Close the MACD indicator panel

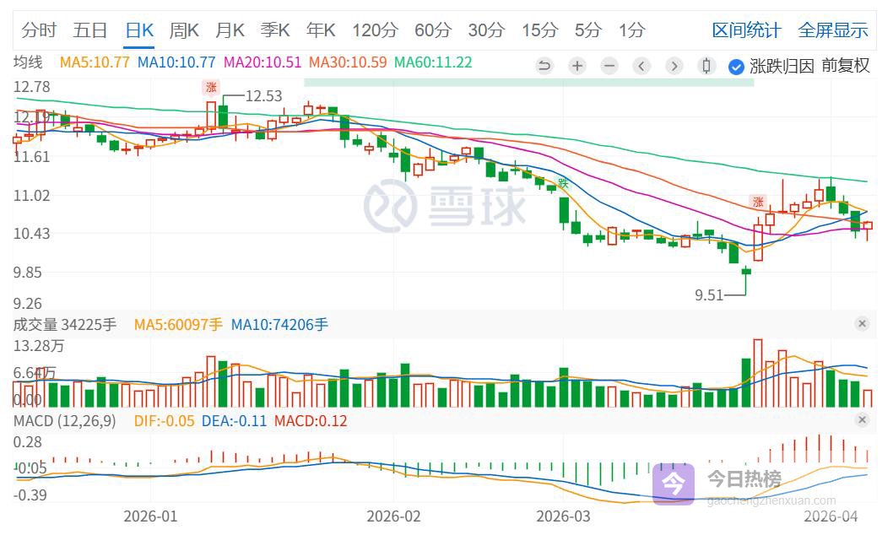coord(862,420)
